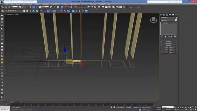Switch to the Motion panel tab

coord(170,14)
